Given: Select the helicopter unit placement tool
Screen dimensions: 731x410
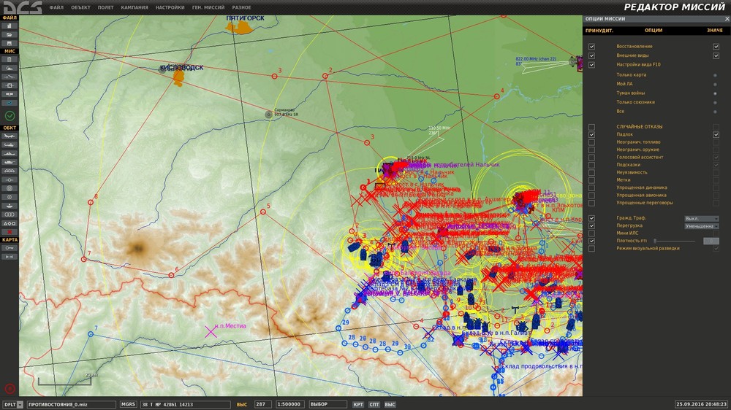Looking at the screenshot, I should tap(10, 144).
